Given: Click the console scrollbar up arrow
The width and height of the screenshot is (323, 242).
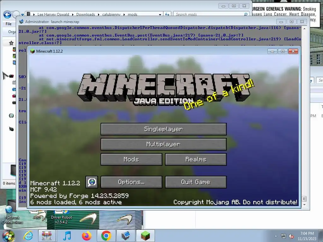Looking at the screenshot, I should click(304, 29).
